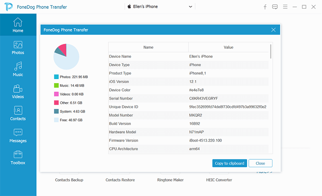This screenshot has width=322, height=196.
Task: Open the feedback chat bubble icon
Action: [275, 7]
